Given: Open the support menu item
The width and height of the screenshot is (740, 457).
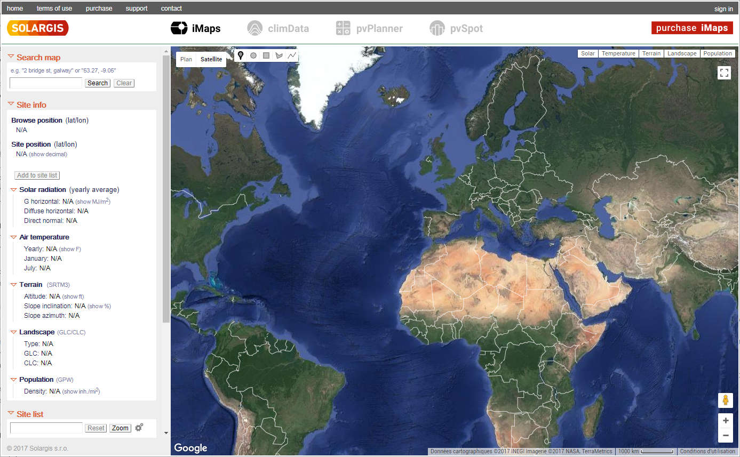Looking at the screenshot, I should pyautogui.click(x=137, y=9).
